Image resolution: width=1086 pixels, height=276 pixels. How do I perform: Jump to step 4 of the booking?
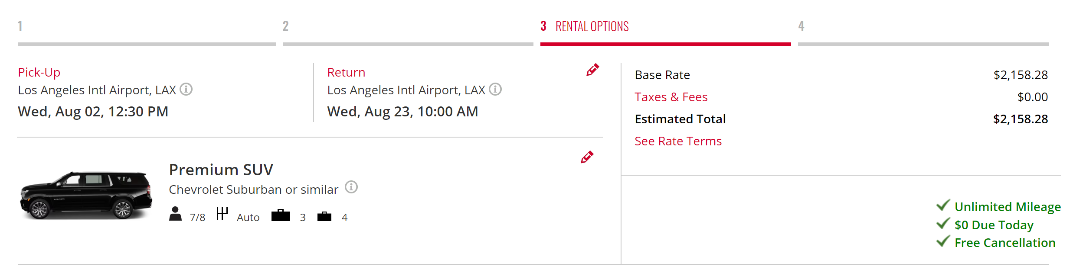[801, 26]
